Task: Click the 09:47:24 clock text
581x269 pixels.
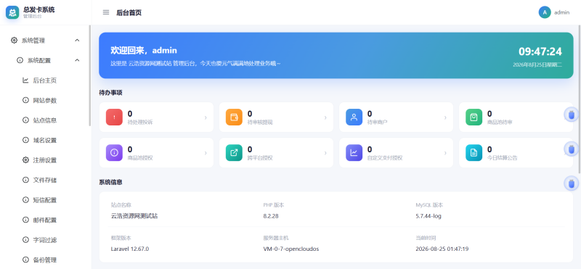Action: 540,51
